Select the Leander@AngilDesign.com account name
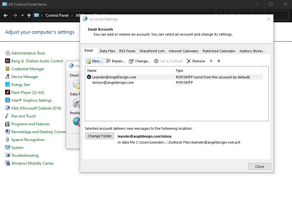Viewport: 292px width, 198px height. click(x=114, y=77)
